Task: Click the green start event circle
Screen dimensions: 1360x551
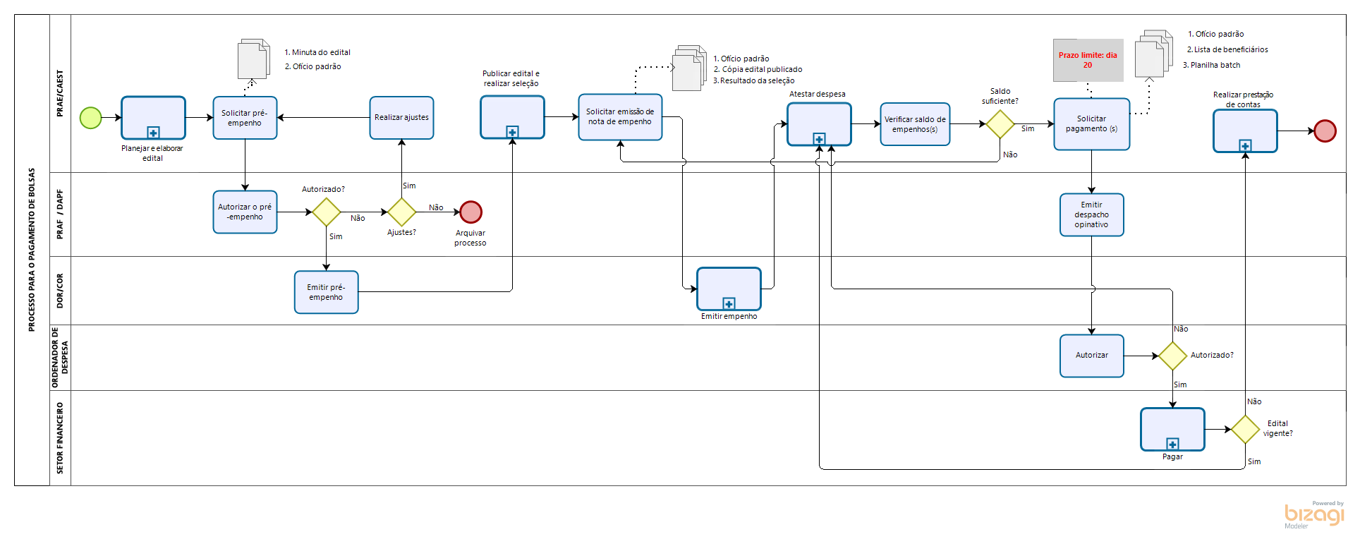Action: (90, 118)
